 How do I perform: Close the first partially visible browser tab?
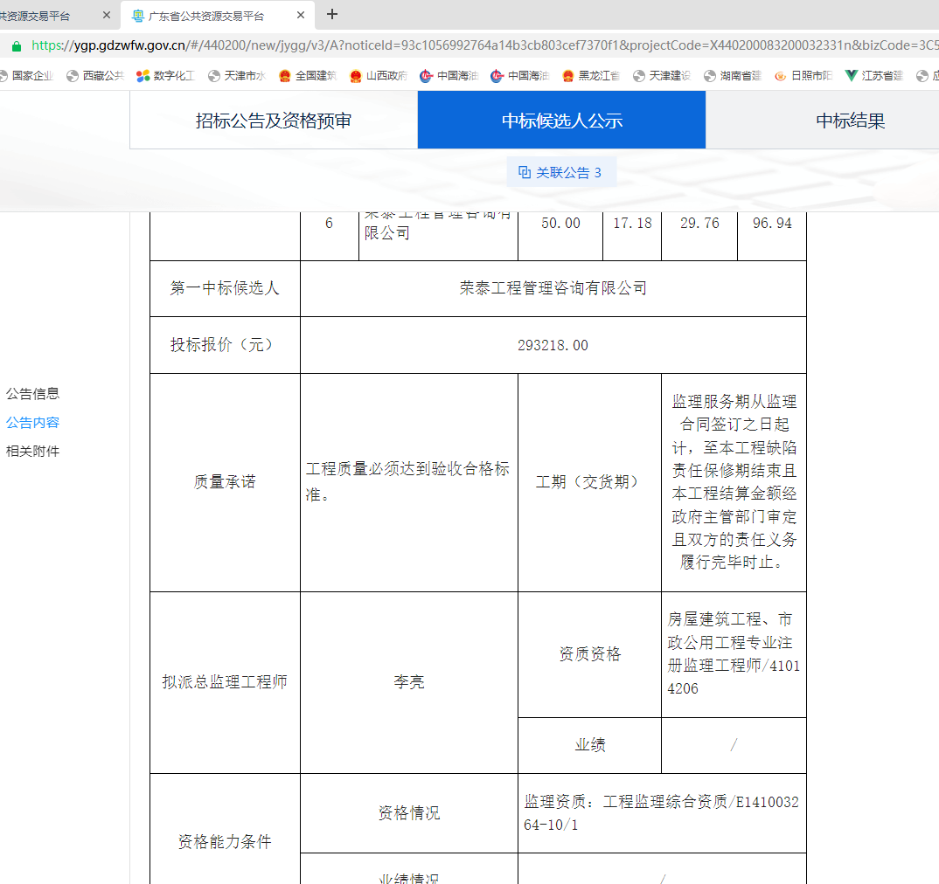(x=107, y=15)
